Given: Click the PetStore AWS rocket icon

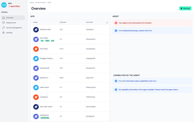Looking at the screenshot, I should (x=36, y=29).
